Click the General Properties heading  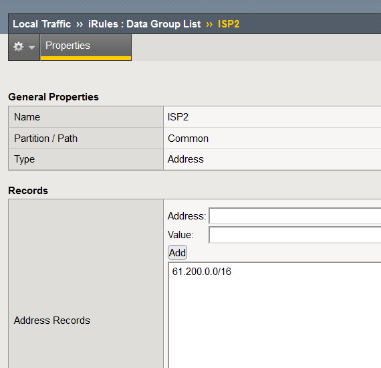pyautogui.click(x=53, y=97)
